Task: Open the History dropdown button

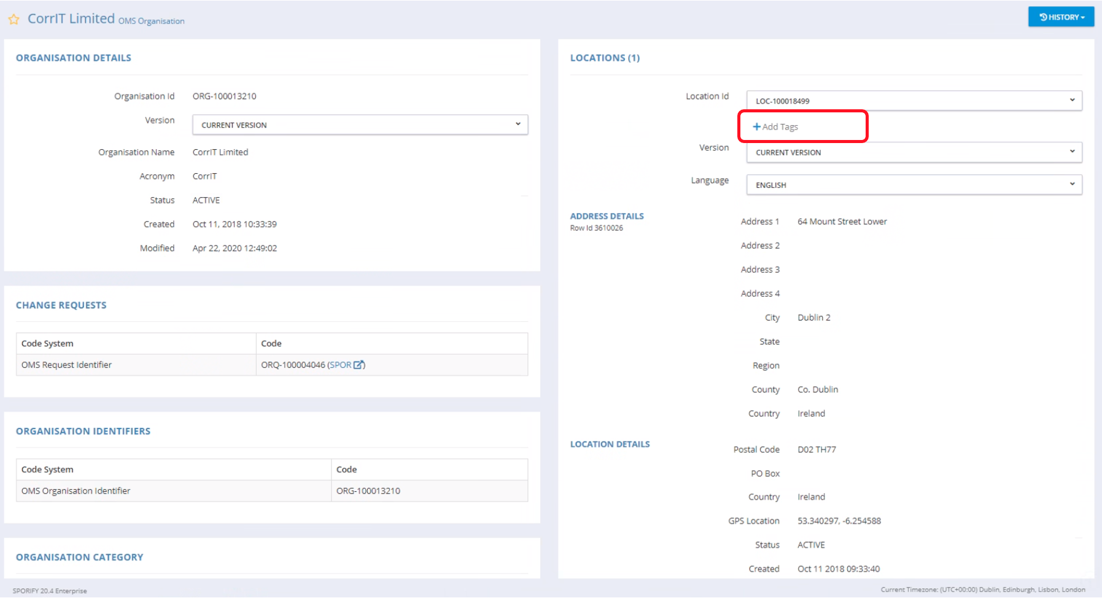Action: coord(1061,17)
